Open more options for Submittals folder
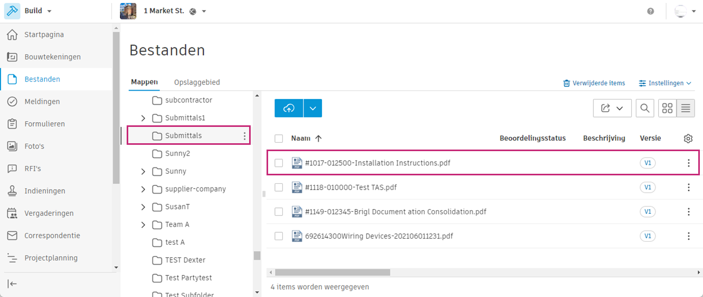 [244, 136]
